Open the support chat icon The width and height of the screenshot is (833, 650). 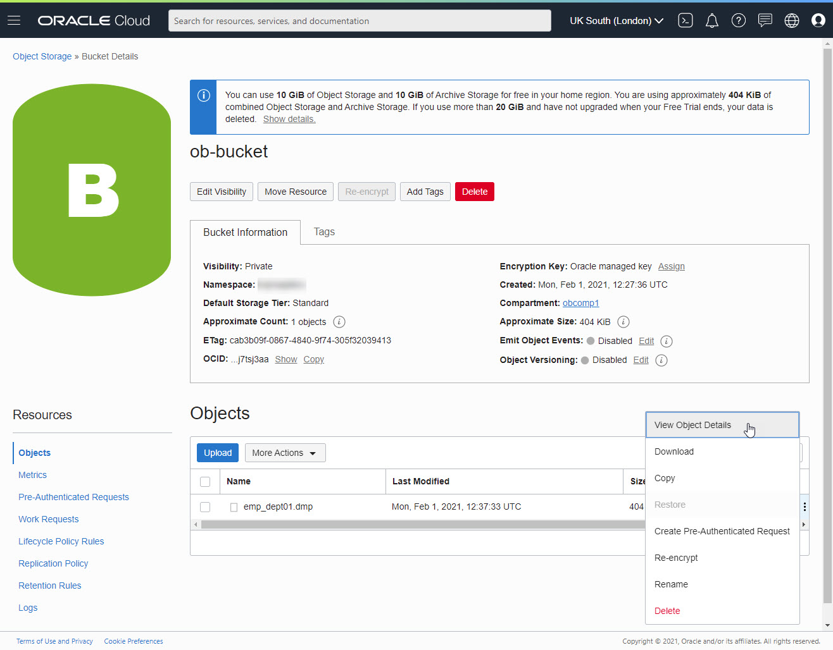click(x=765, y=21)
